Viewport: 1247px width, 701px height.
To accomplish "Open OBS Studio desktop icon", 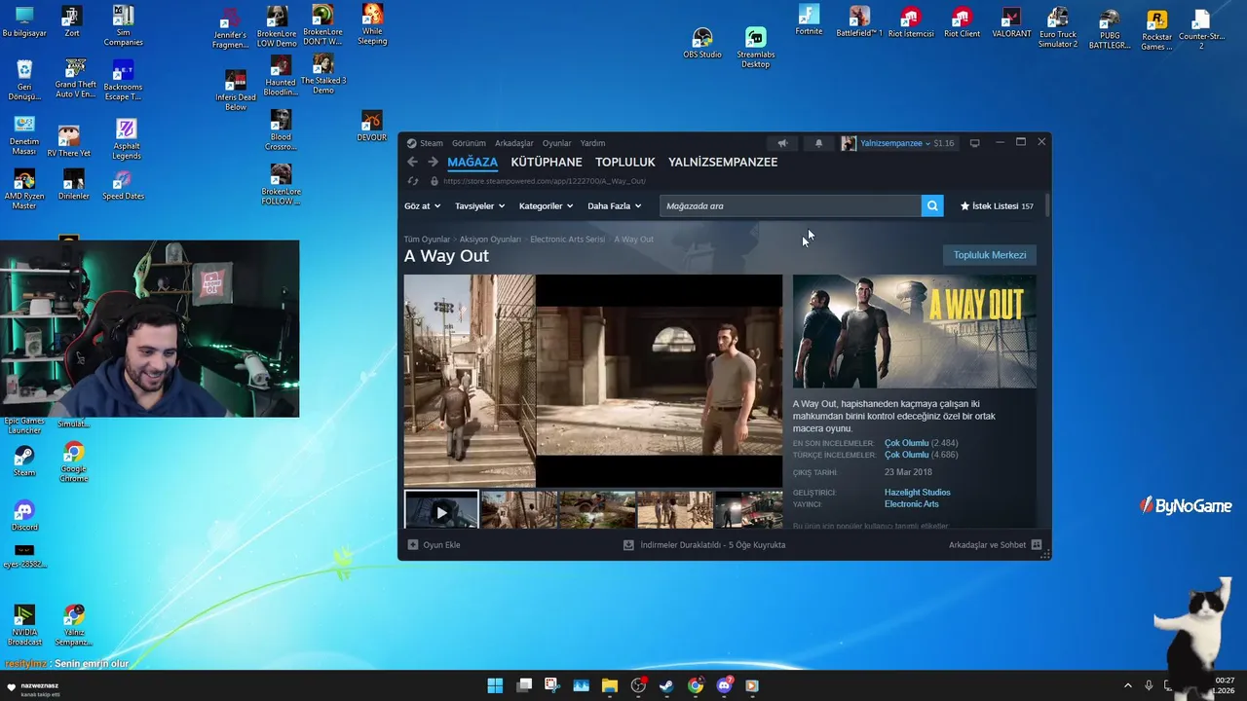I will click(x=702, y=44).
